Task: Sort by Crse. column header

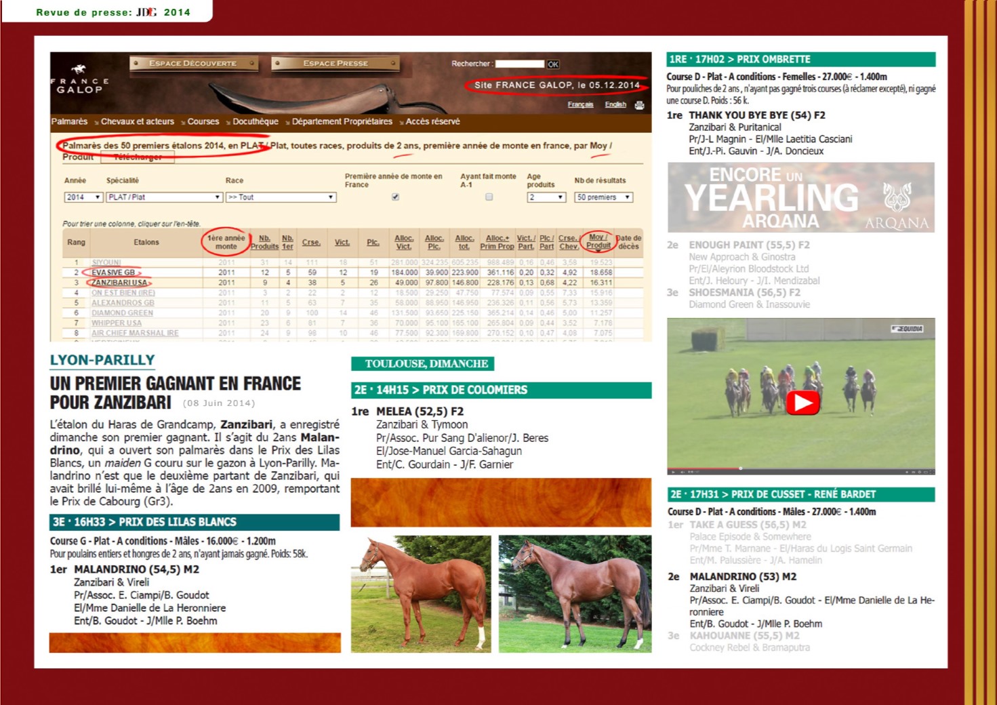Action: [311, 242]
